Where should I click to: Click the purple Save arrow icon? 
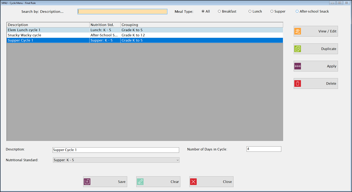click(87, 182)
